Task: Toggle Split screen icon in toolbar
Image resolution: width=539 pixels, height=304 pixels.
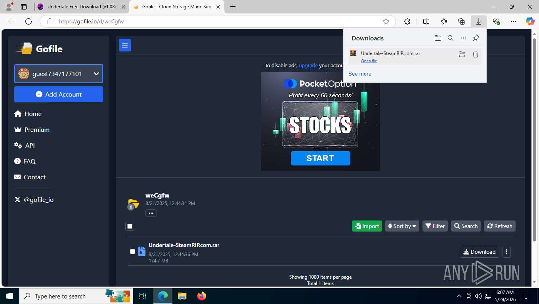Action: click(426, 21)
